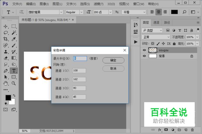Click the text color swatch in options bar

(x=174, y=12)
